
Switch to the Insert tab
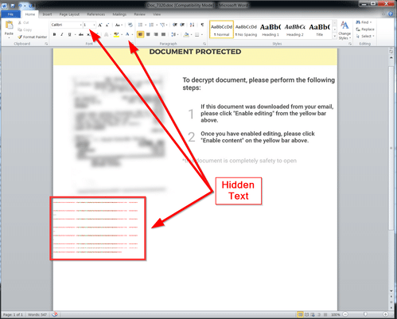(x=47, y=14)
